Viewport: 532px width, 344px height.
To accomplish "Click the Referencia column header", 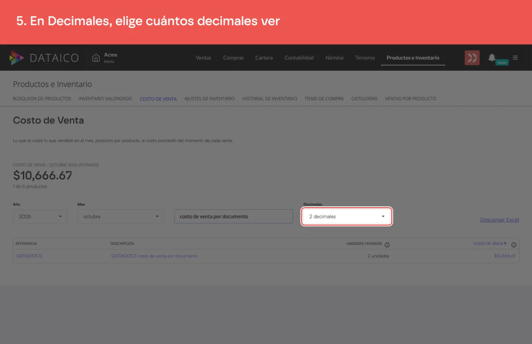I will tap(26, 244).
